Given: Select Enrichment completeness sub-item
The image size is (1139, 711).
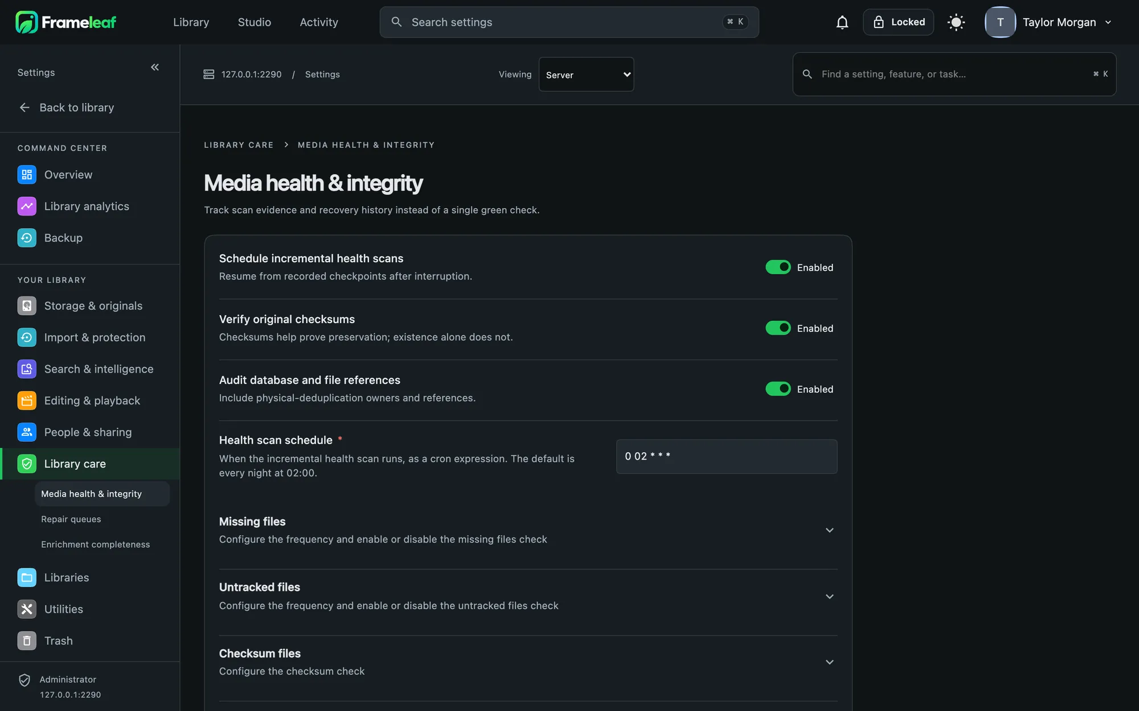Looking at the screenshot, I should coord(96,544).
